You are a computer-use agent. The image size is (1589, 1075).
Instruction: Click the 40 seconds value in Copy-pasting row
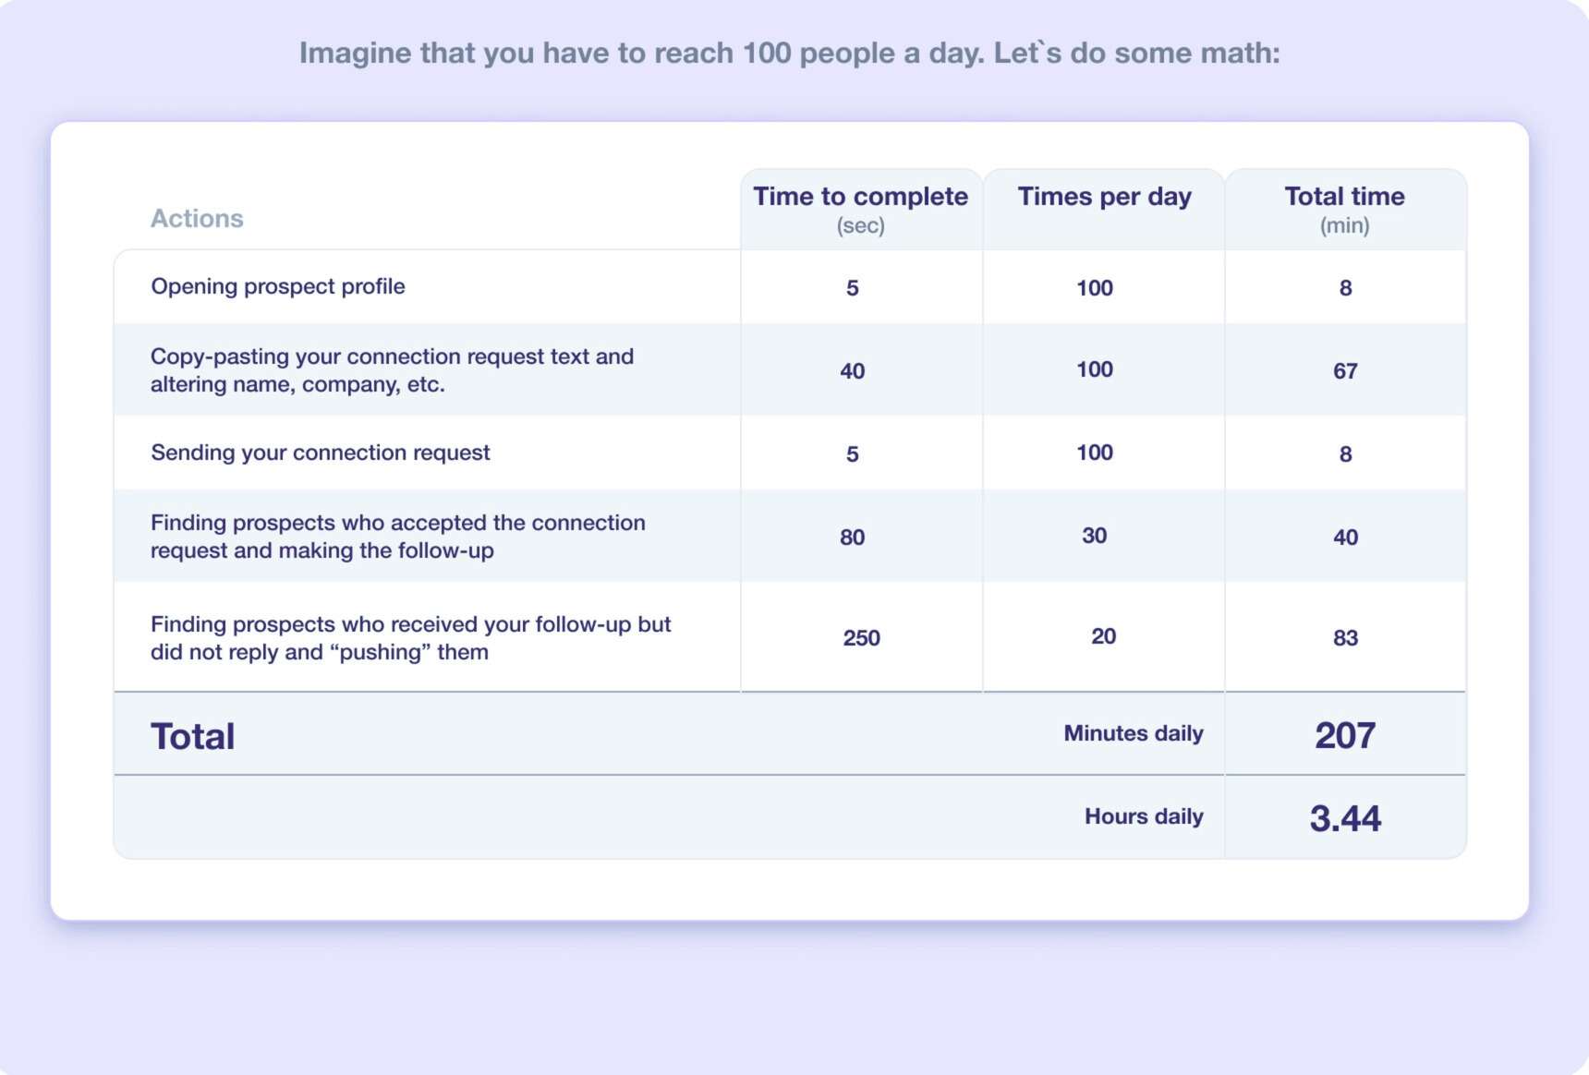click(x=852, y=371)
